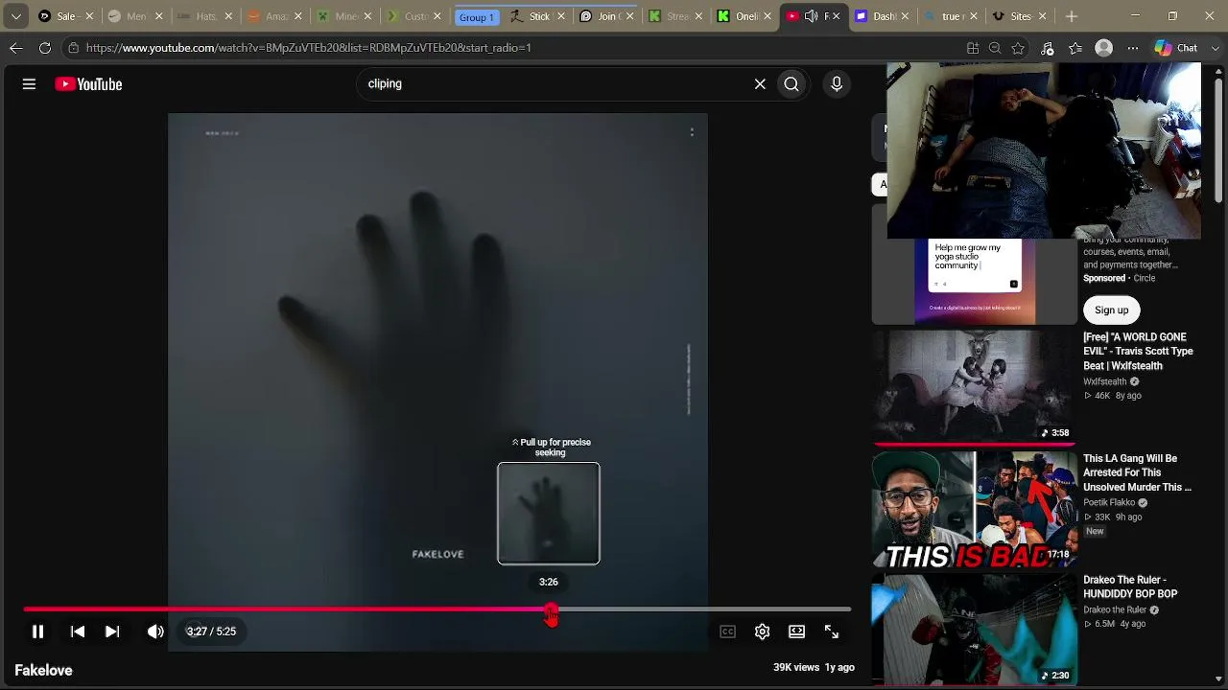Visit the Wxlfstealth channel
The height and width of the screenshot is (690, 1228).
[x=1105, y=381]
